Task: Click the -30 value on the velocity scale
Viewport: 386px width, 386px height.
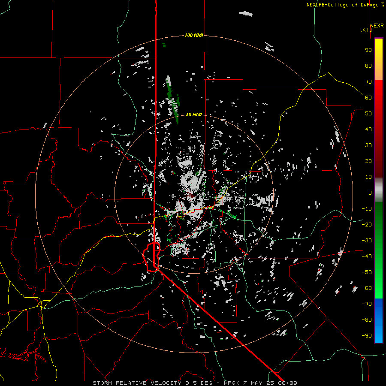Action: (x=367, y=241)
